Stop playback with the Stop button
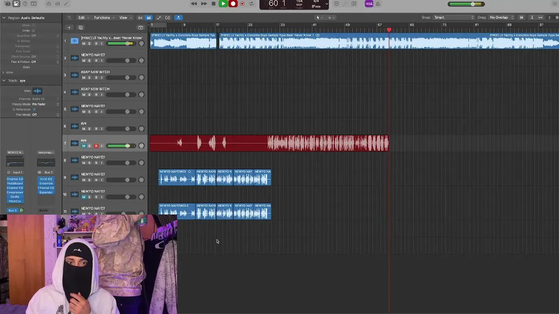The height and width of the screenshot is (314, 559). coord(214,4)
